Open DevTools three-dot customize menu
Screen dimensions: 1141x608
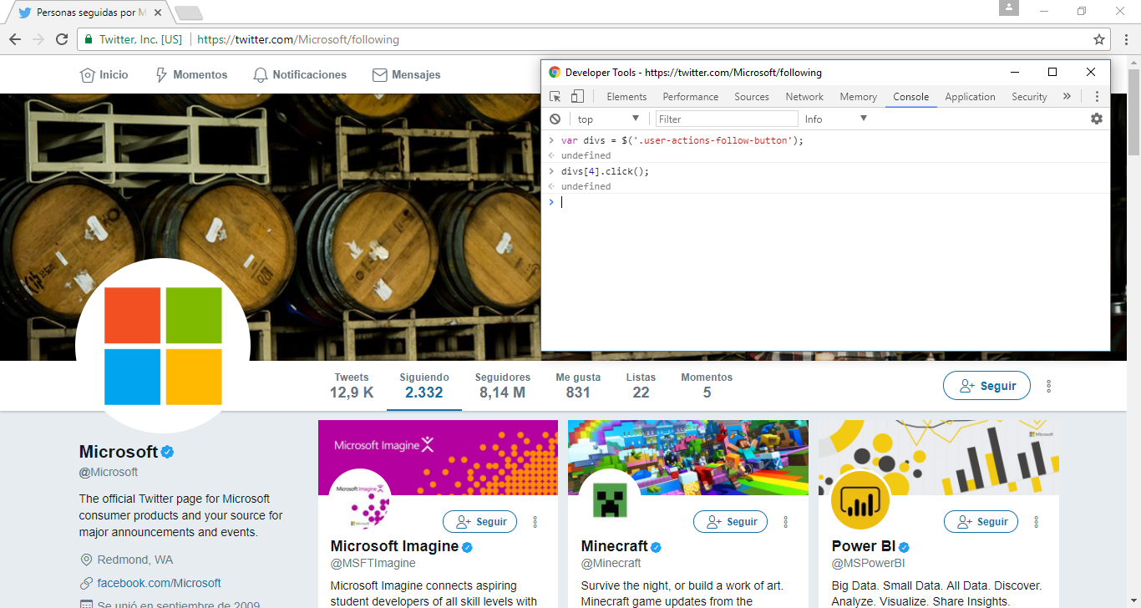(x=1097, y=97)
